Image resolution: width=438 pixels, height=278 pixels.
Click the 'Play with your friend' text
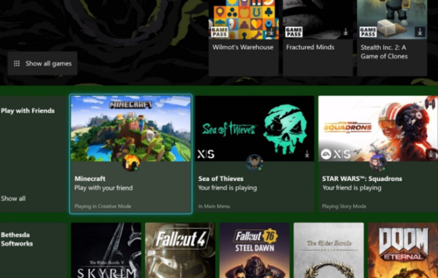[x=103, y=188]
